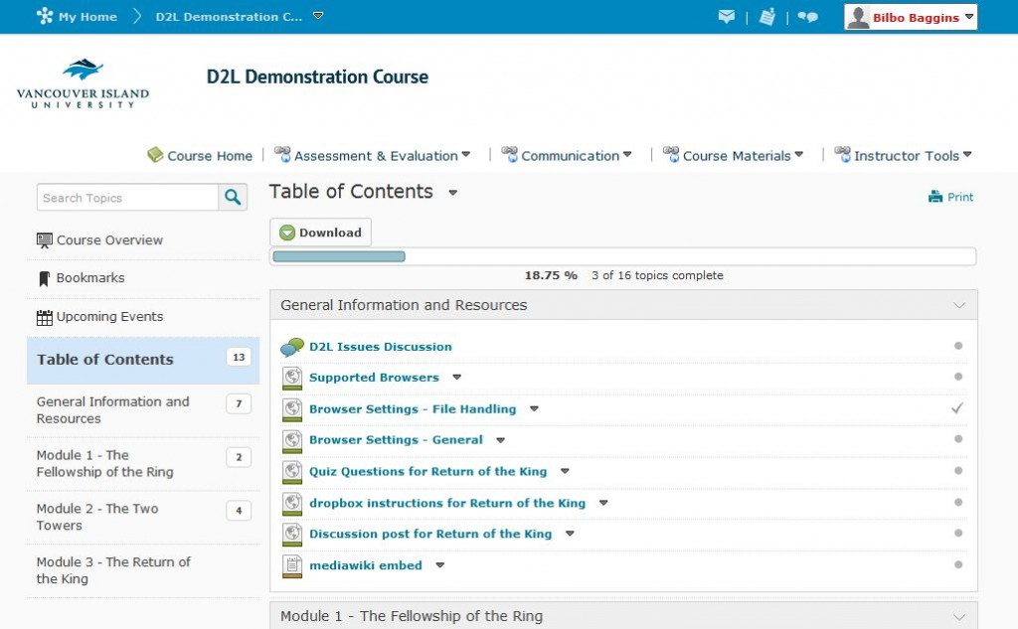The height and width of the screenshot is (629, 1018).
Task: Open the mediawiki embed topic link
Action: coord(366,565)
